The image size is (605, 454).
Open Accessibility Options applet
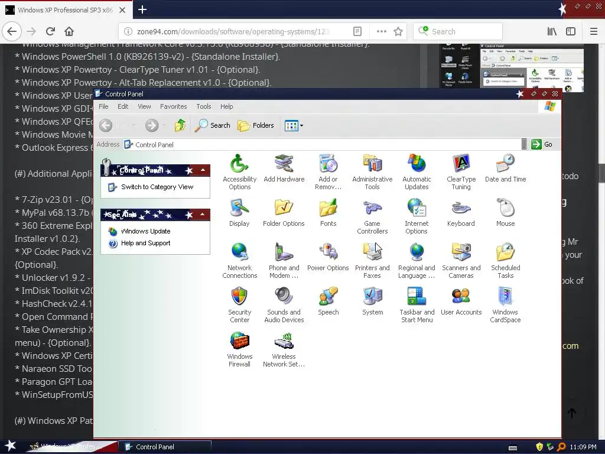coord(239,172)
